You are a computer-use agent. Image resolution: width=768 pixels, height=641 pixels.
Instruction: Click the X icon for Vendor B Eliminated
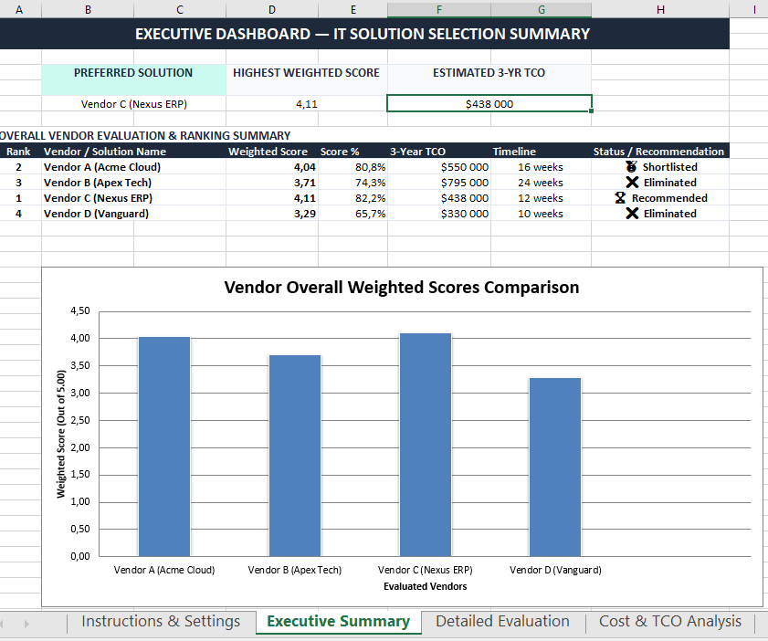coord(632,182)
